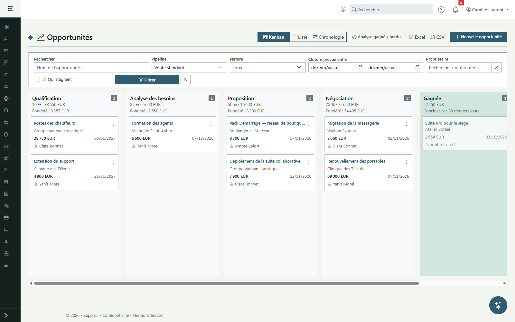The height and width of the screenshot is (322, 515).
Task: Open the Nature dropdown
Action: click(268, 68)
